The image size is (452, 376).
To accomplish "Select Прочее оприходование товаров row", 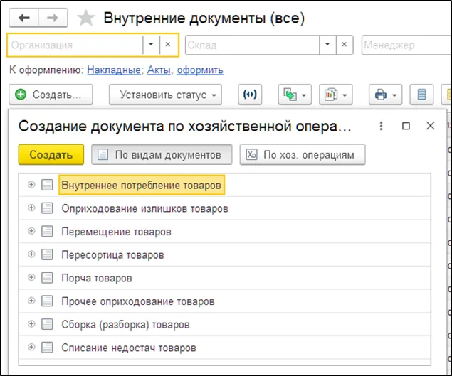I will [225, 301].
